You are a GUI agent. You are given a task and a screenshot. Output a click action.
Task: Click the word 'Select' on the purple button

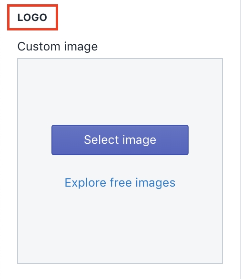click(x=101, y=139)
